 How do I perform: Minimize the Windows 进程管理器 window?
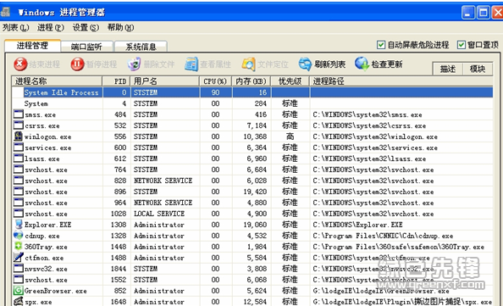[x=468, y=13]
